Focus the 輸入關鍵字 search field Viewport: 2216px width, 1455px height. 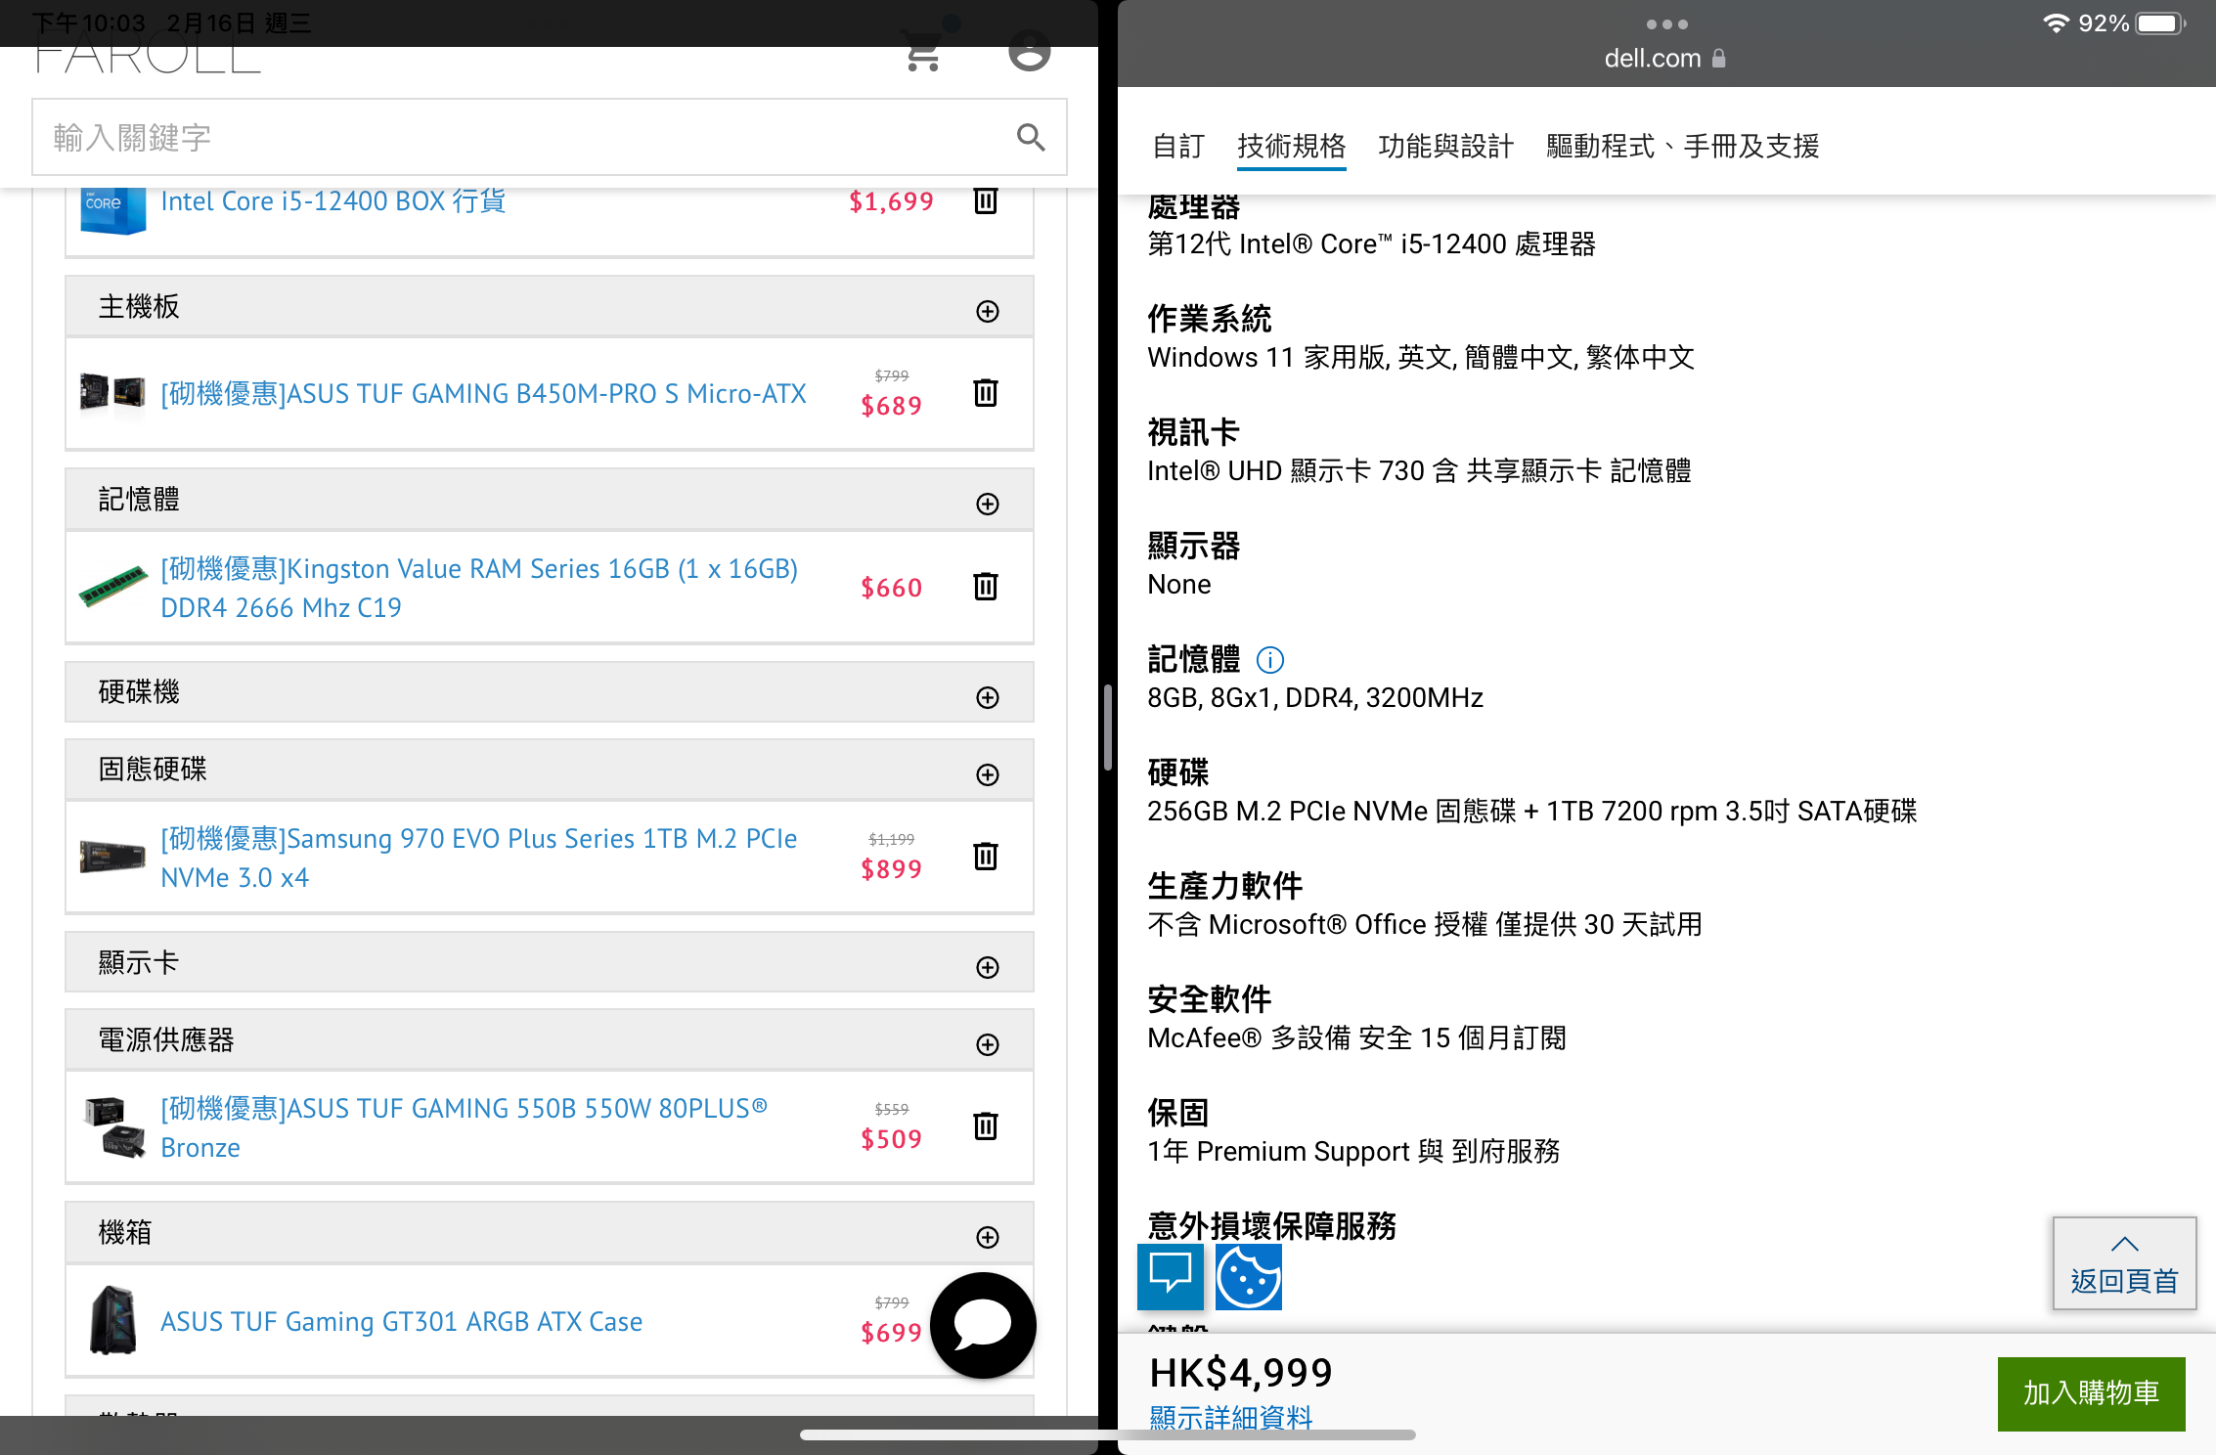pos(549,137)
